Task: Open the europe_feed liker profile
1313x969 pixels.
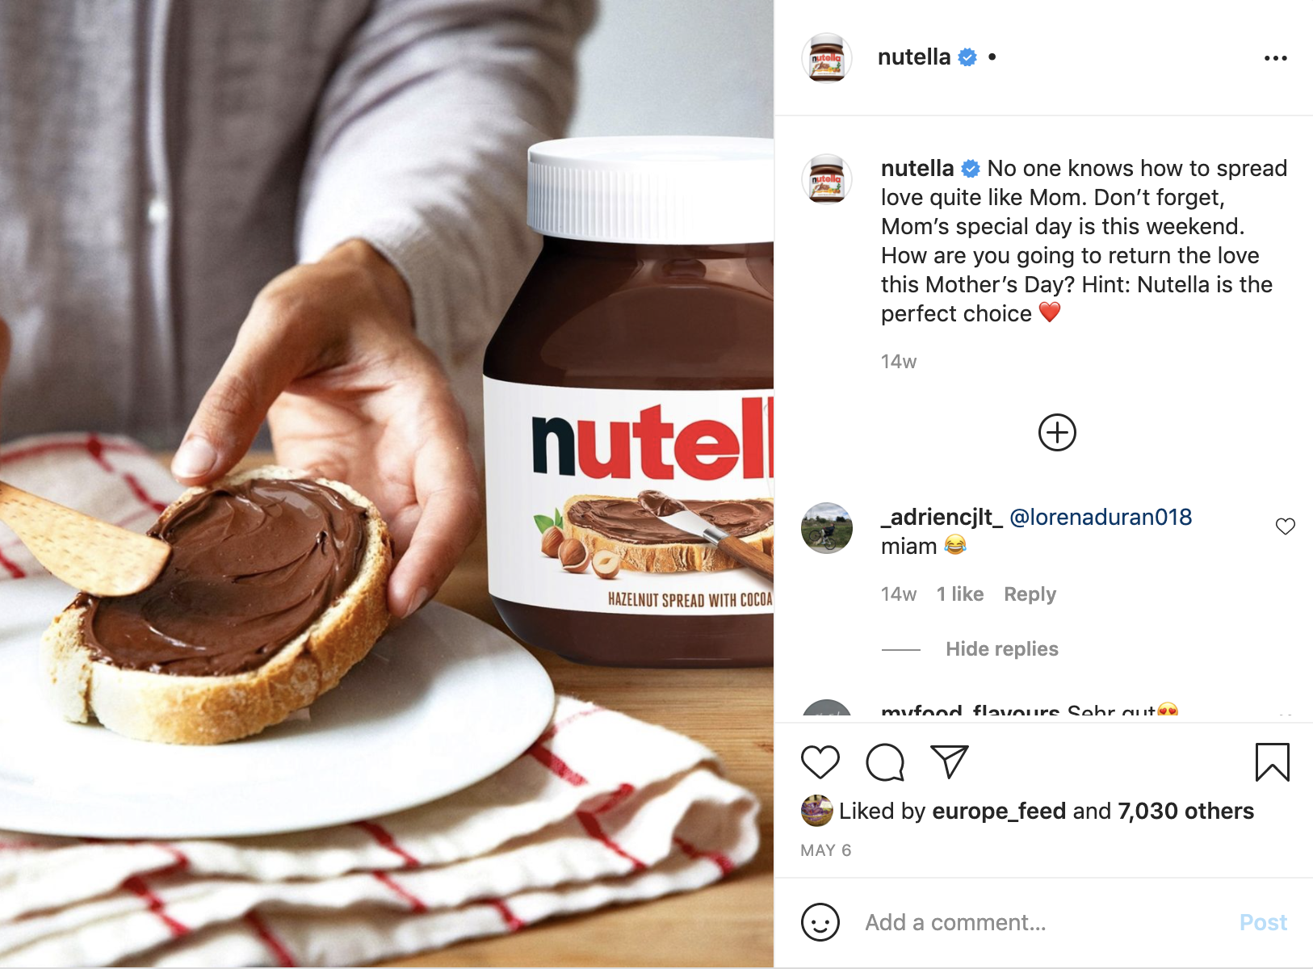Action: click(x=999, y=811)
